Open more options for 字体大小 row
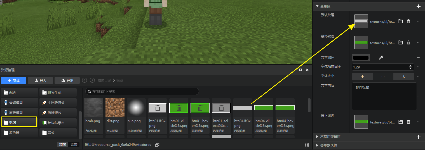 [x=419, y=76]
